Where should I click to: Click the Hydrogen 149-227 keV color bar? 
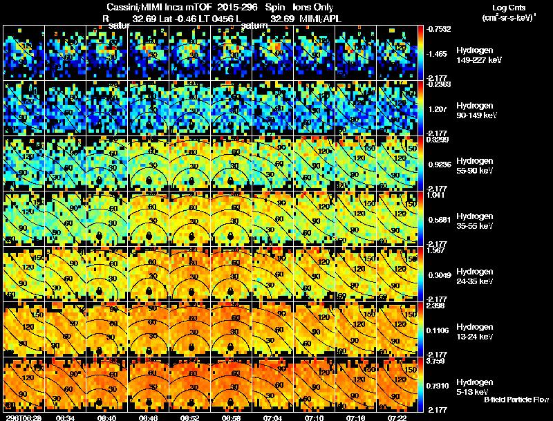click(420, 53)
